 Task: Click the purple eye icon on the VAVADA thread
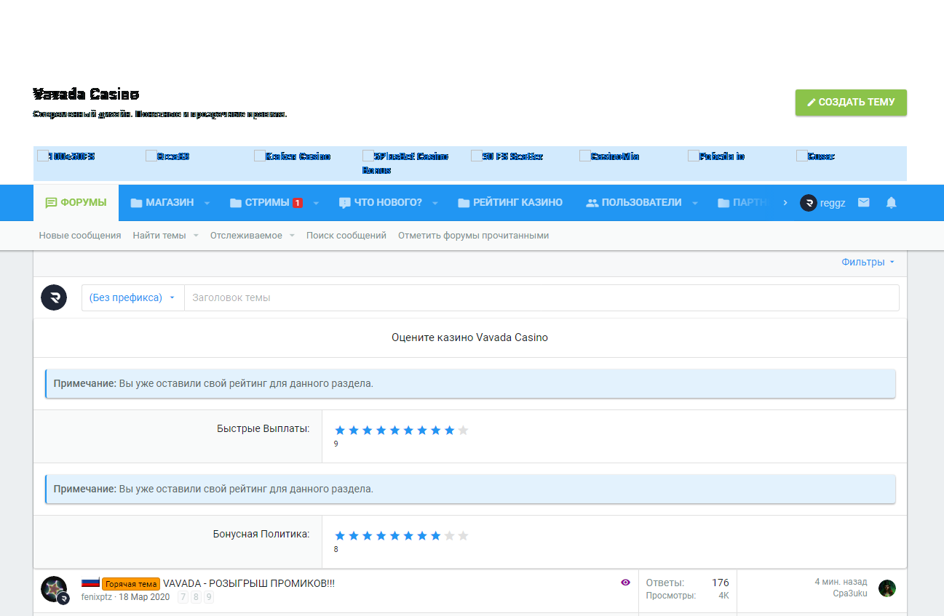(x=625, y=583)
